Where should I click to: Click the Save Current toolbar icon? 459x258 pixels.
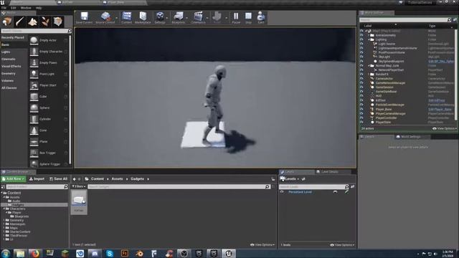[x=85, y=17]
